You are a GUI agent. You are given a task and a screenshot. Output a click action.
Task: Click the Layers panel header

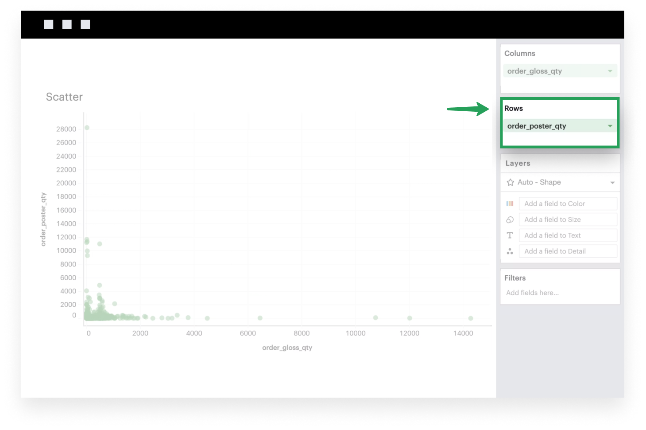coord(517,163)
